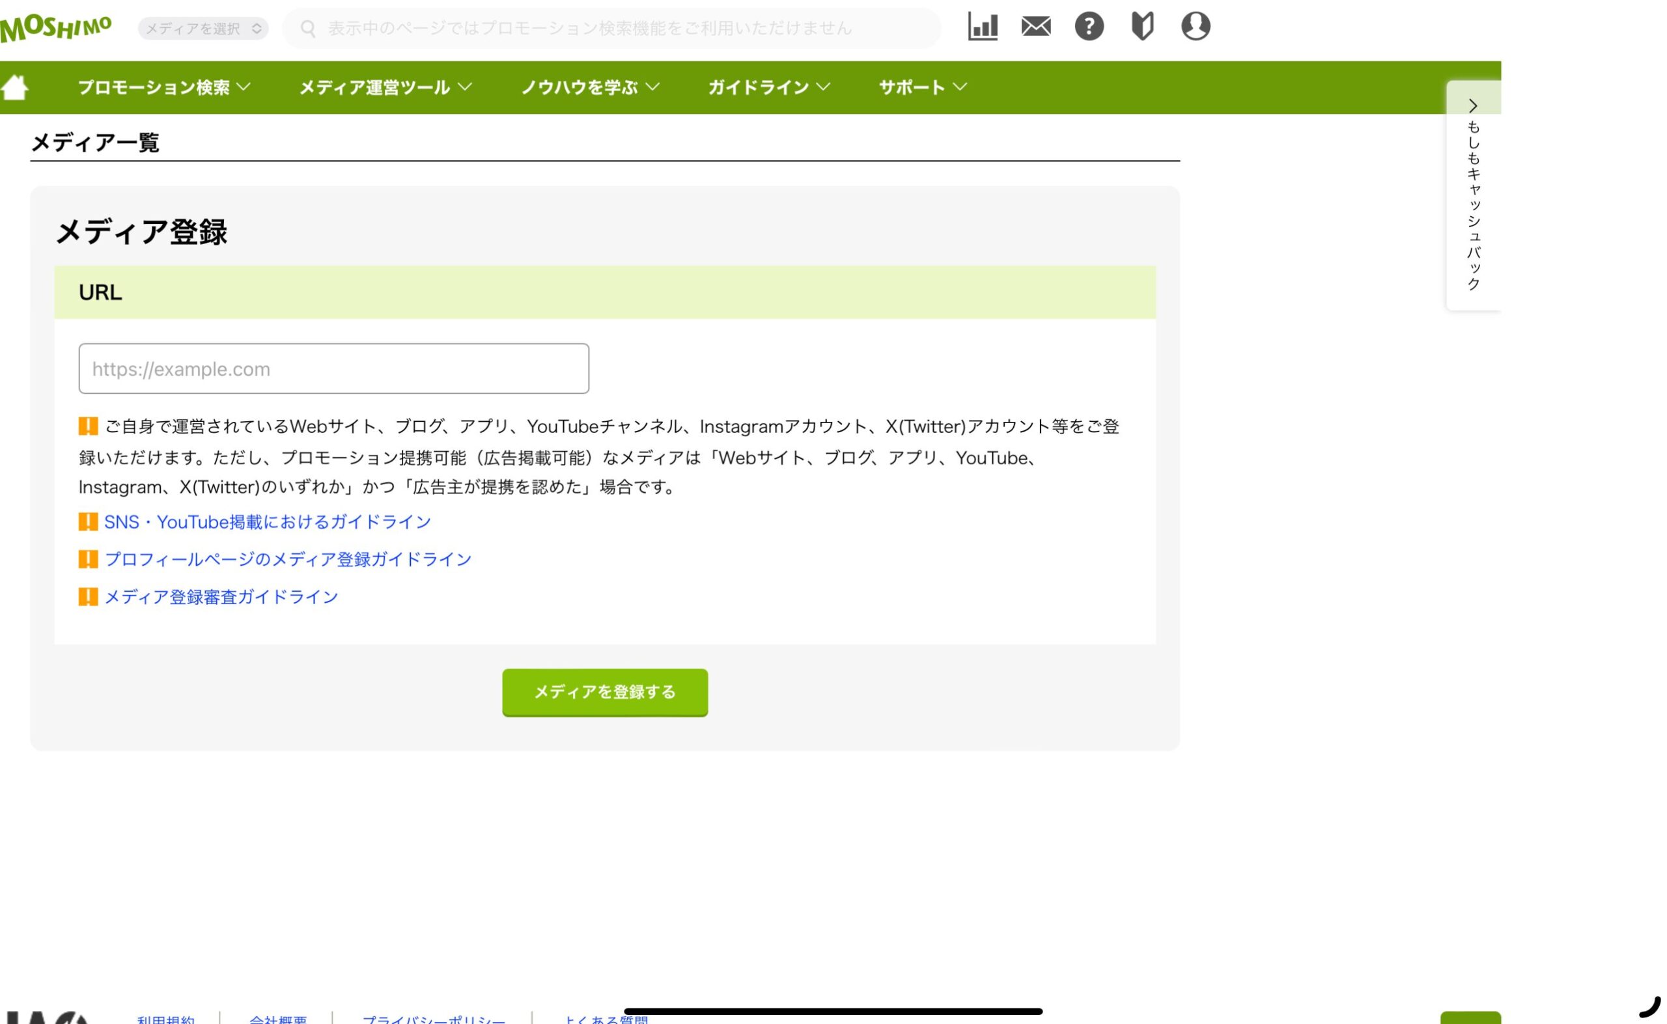Open the ノウハウを学ぶ menu
This screenshot has width=1667, height=1024.
tap(590, 87)
